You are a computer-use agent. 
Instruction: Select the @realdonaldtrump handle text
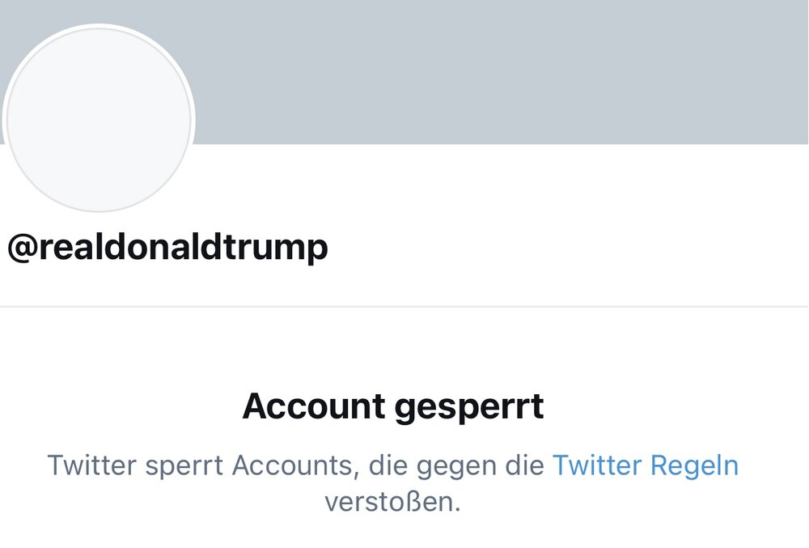point(167,247)
